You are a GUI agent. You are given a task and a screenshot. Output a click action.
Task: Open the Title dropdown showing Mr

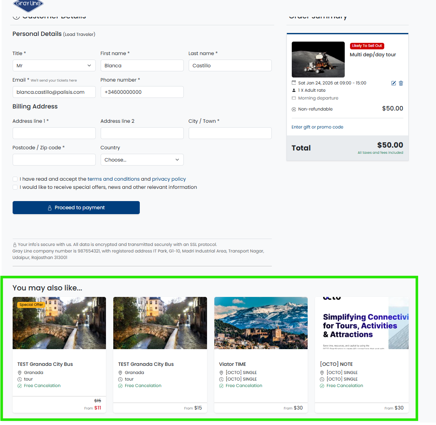coord(54,66)
